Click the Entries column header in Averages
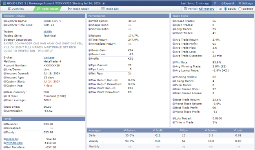Screen dimensions: 255x150 (x=211, y=130)
